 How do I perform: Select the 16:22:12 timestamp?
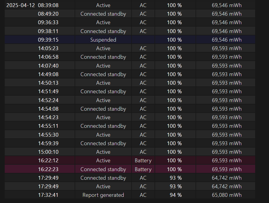(x=48, y=161)
